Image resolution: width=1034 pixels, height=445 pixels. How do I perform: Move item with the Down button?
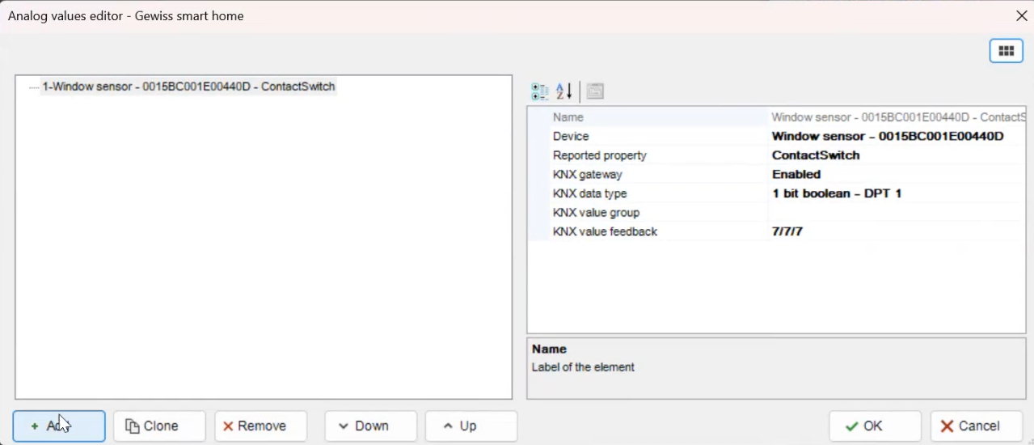pos(371,426)
